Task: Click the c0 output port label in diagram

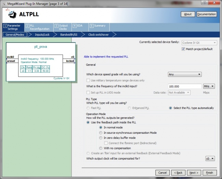Action: click(x=72, y=57)
